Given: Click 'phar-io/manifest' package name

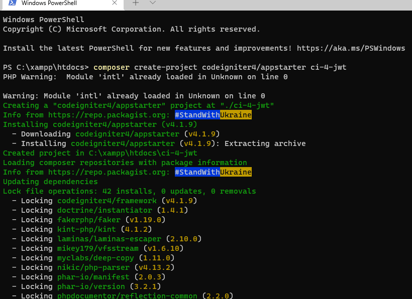Looking at the screenshot, I should click(x=93, y=277).
